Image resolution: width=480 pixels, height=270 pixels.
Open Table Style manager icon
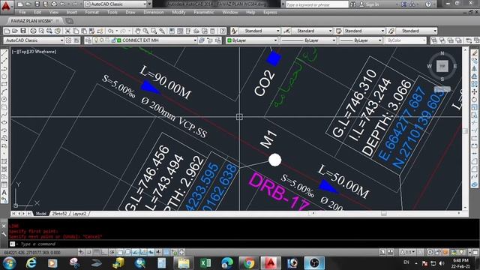[338, 31]
